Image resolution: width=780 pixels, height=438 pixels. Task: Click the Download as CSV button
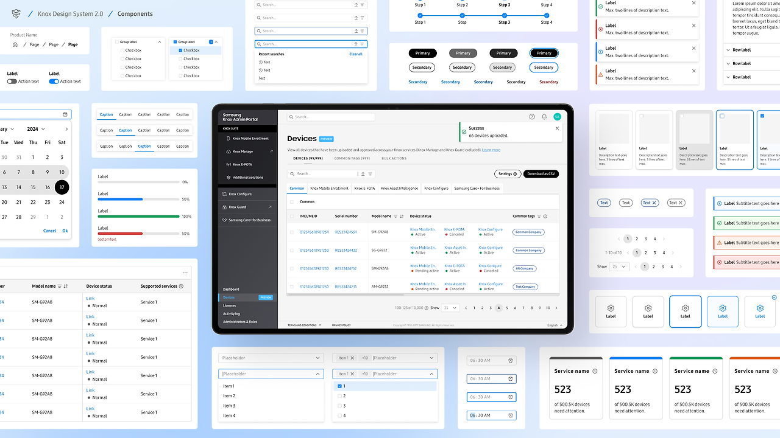[541, 174]
